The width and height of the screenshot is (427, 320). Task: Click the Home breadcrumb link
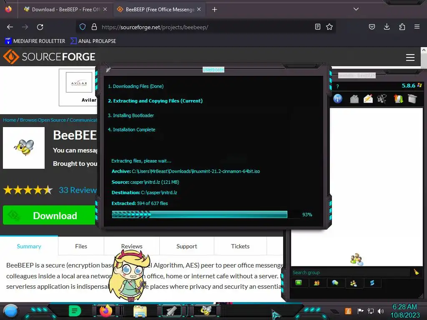(x=10, y=120)
